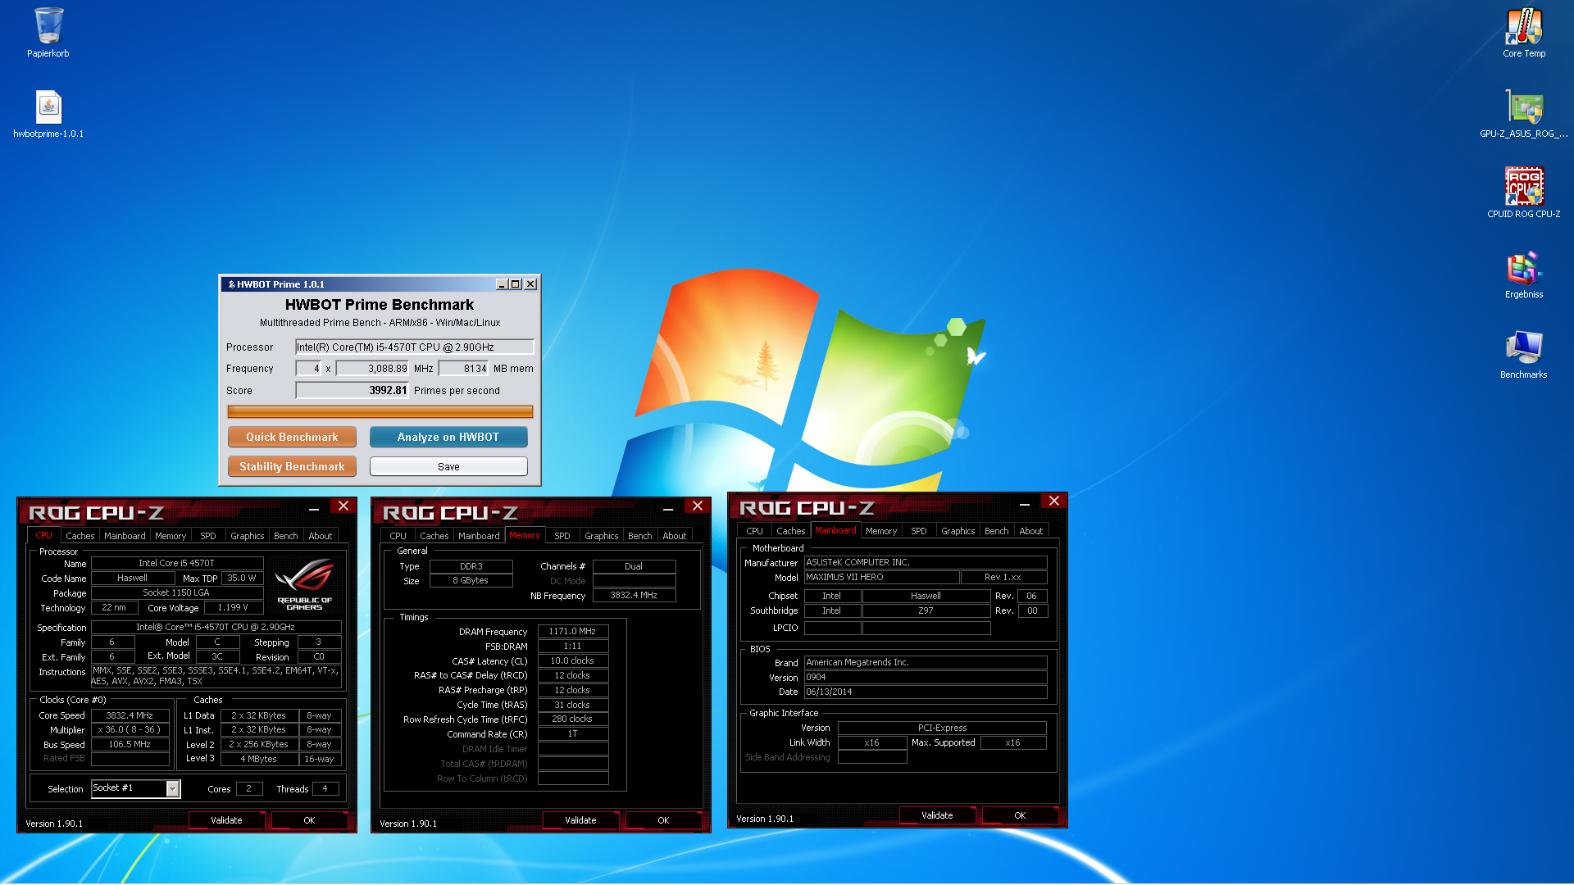1574x885 pixels.
Task: Click the Multiplier value x 36.0
Action: (x=130, y=729)
